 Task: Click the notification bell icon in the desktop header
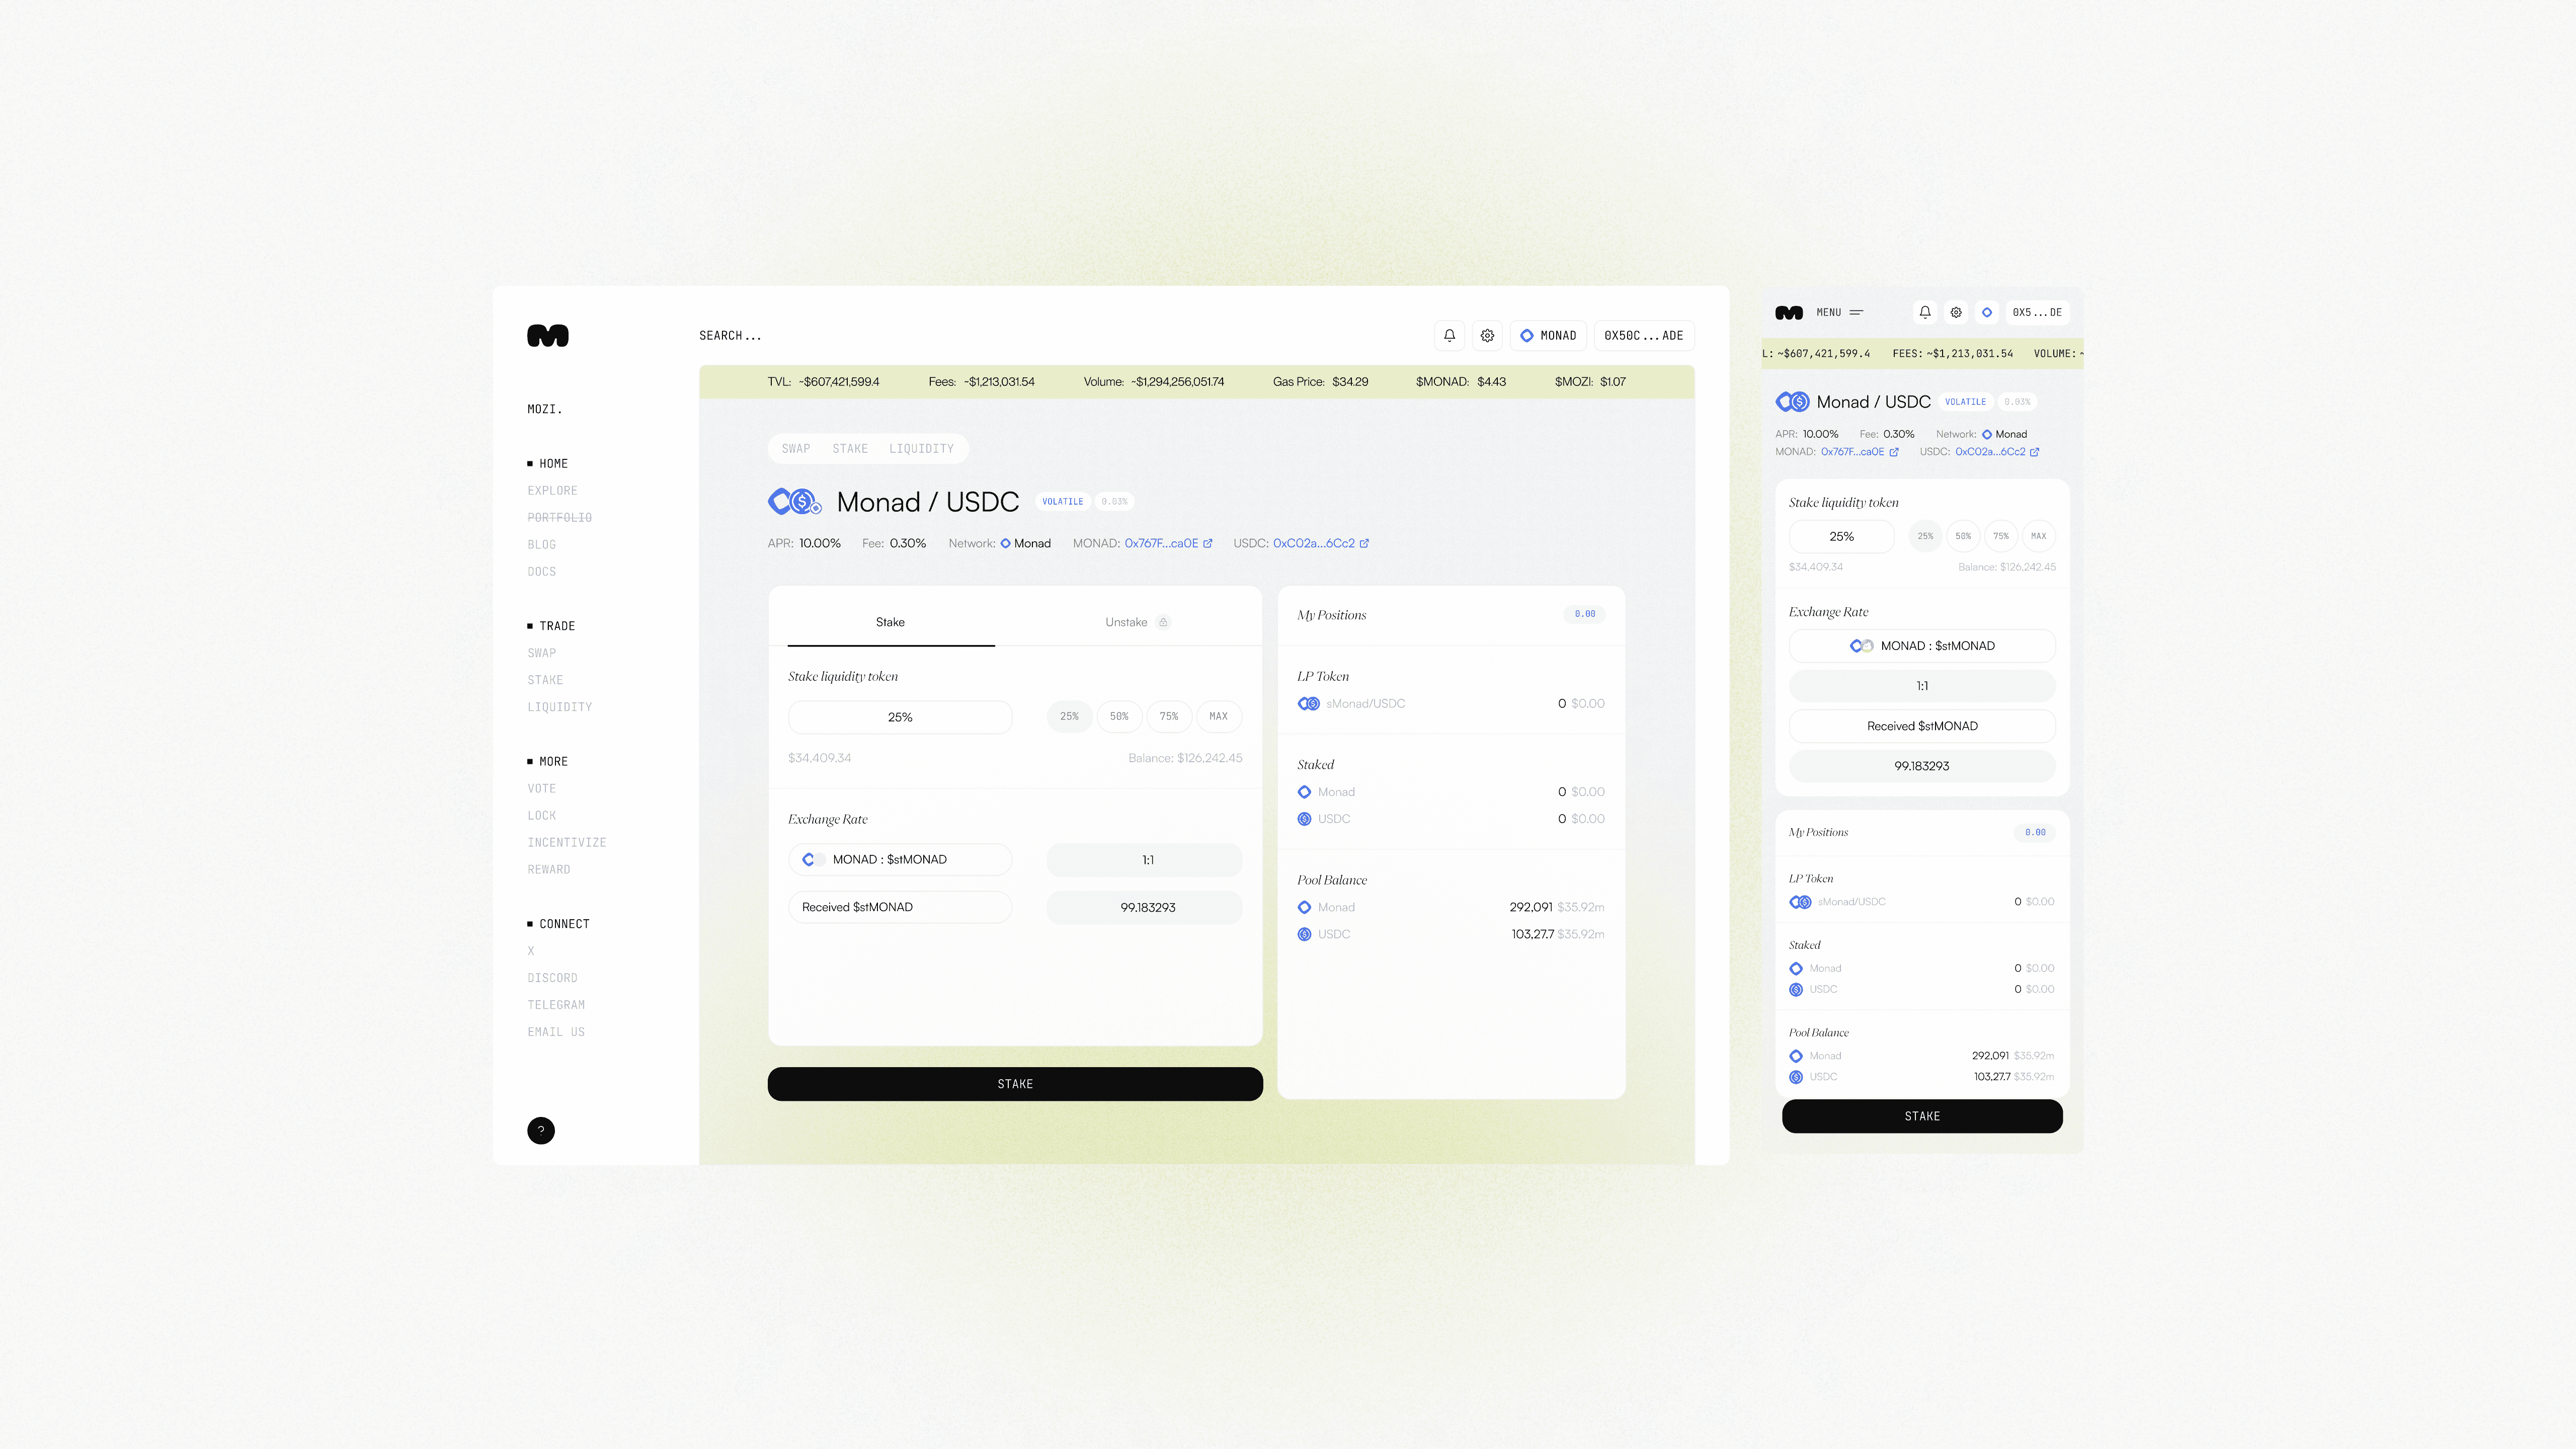click(1449, 336)
